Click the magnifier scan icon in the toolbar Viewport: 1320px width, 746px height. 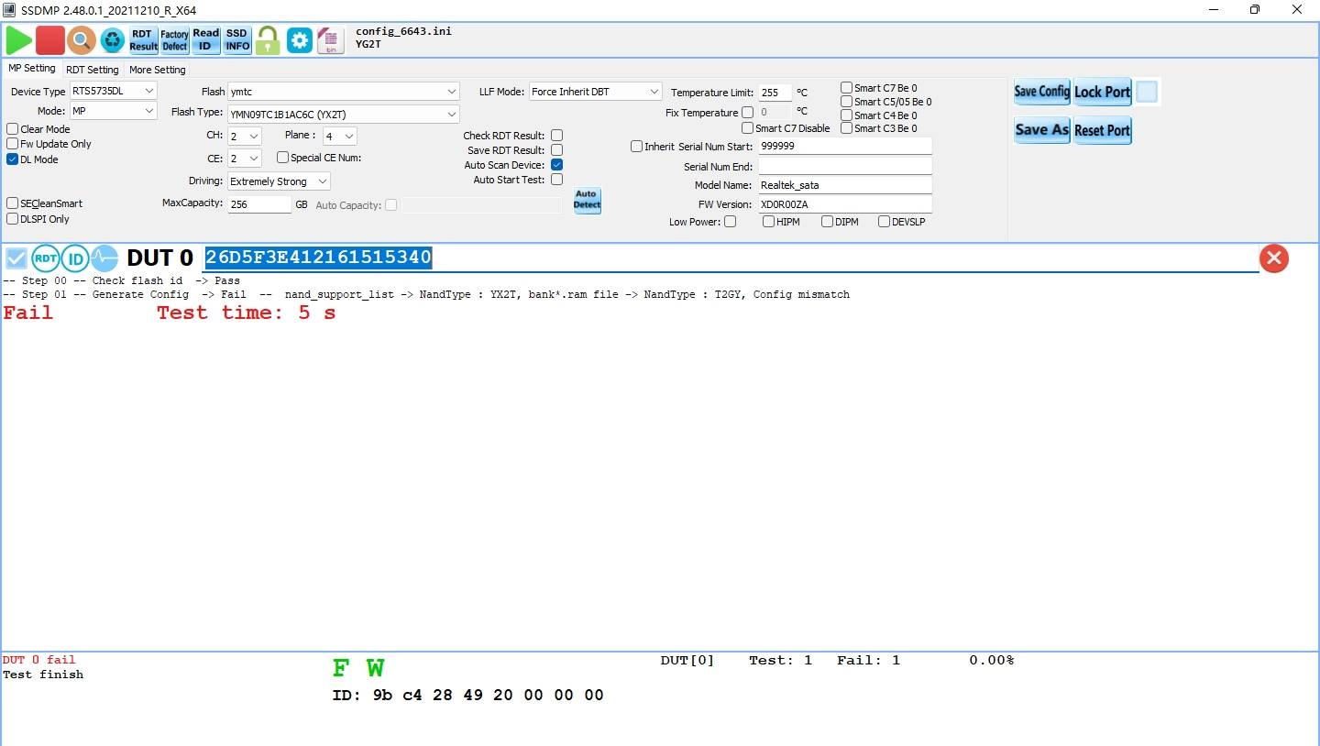[82, 39]
